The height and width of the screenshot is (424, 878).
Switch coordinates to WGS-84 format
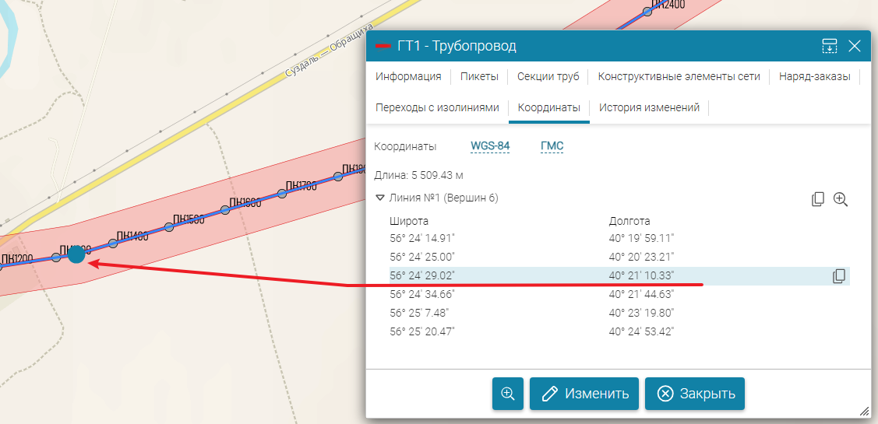tap(489, 146)
